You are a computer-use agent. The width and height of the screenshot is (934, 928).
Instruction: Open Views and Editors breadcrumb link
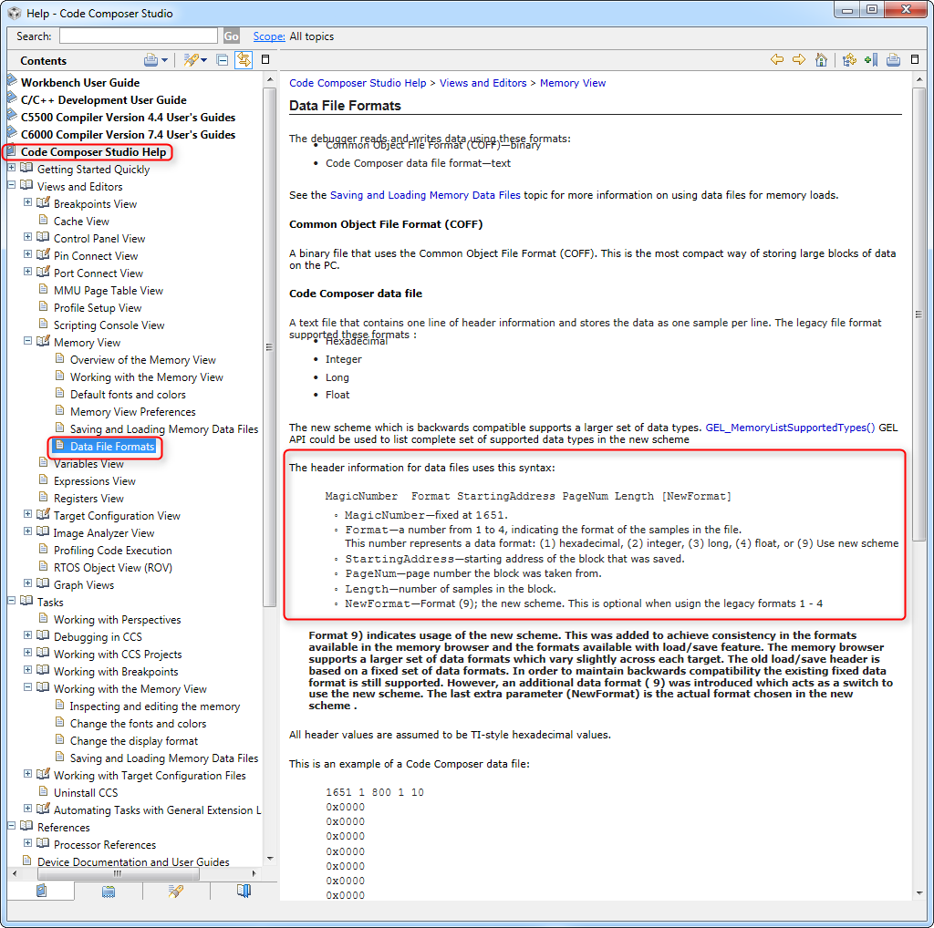(x=483, y=83)
